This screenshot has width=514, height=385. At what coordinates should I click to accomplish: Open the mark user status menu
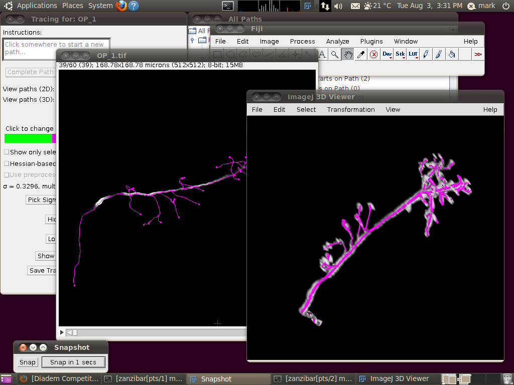[481, 6]
